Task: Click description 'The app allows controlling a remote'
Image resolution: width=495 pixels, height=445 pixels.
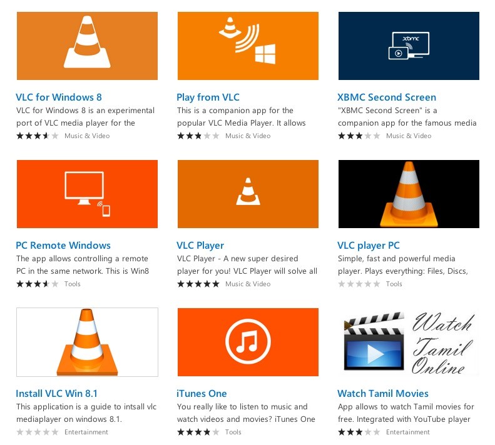Action: 82,259
